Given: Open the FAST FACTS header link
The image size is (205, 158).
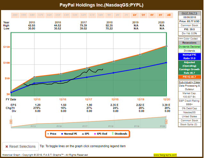Looking at the screenshot, I should [x=189, y=13].
